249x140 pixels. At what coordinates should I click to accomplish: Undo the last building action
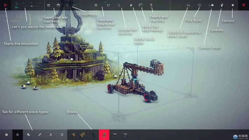[67, 5]
